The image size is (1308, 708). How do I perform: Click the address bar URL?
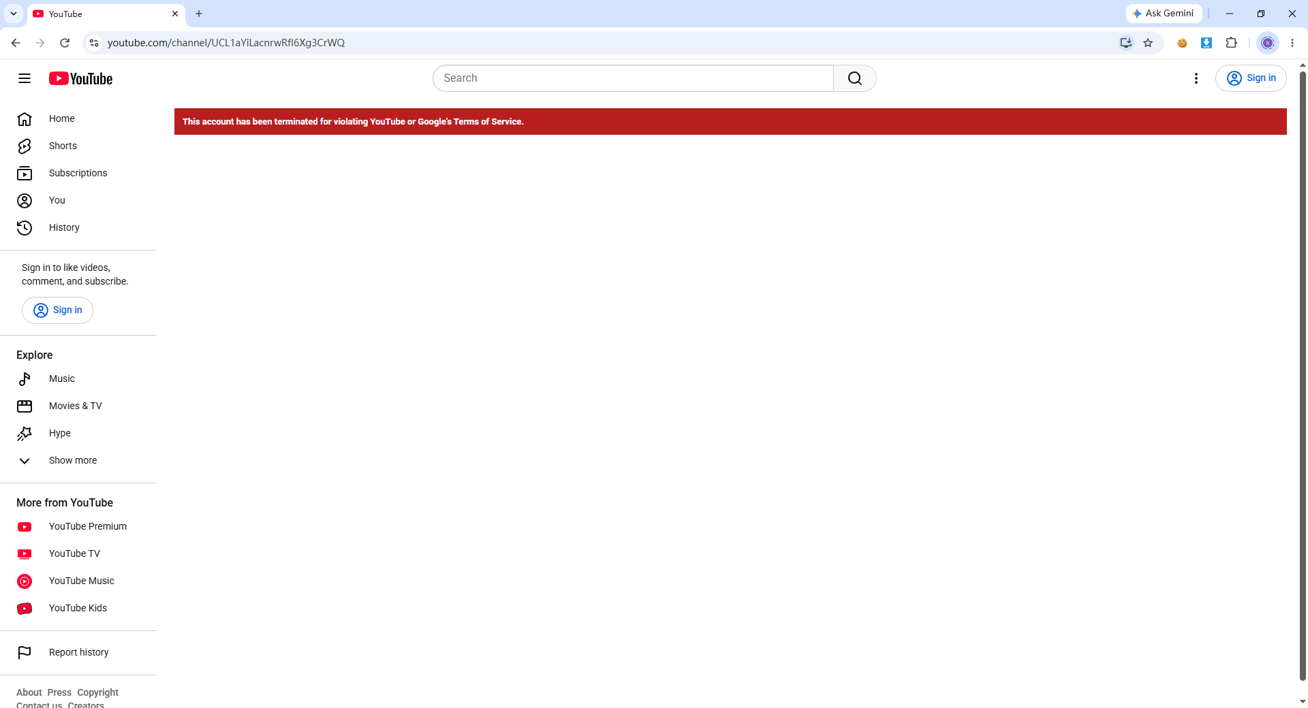(226, 43)
